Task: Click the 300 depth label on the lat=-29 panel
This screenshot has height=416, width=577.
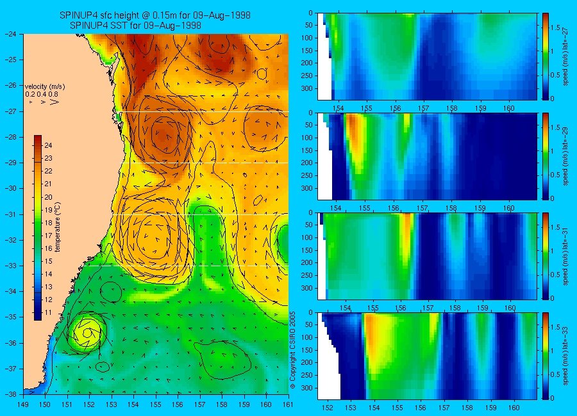Action: point(307,189)
